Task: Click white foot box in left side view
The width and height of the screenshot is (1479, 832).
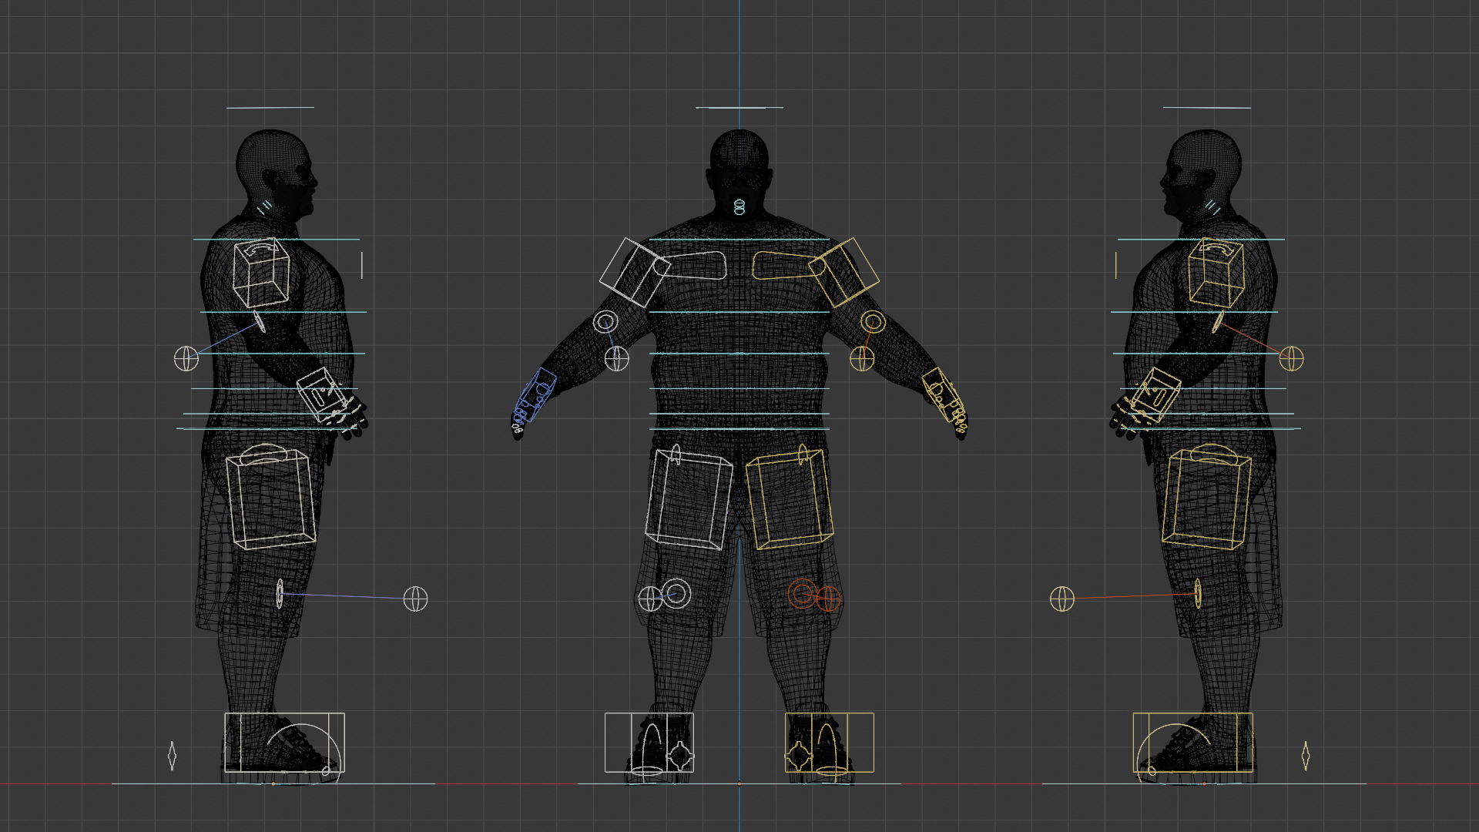Action: [284, 743]
